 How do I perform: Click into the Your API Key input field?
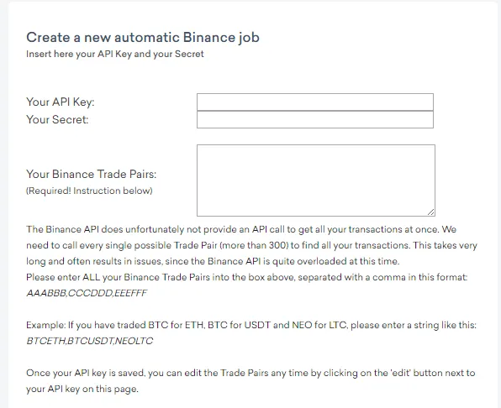pyautogui.click(x=315, y=102)
